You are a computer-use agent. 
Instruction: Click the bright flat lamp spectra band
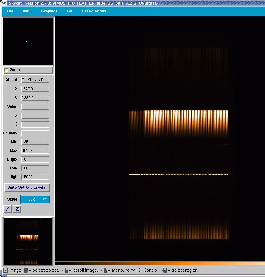(186, 124)
